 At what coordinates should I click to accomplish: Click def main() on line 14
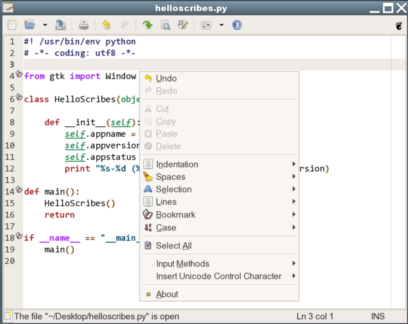(52, 192)
